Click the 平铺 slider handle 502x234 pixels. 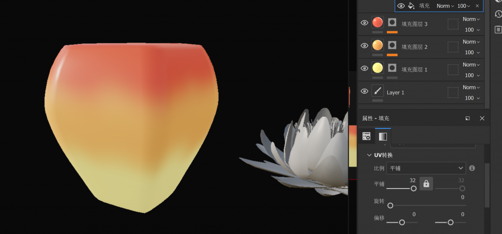[x=413, y=189]
